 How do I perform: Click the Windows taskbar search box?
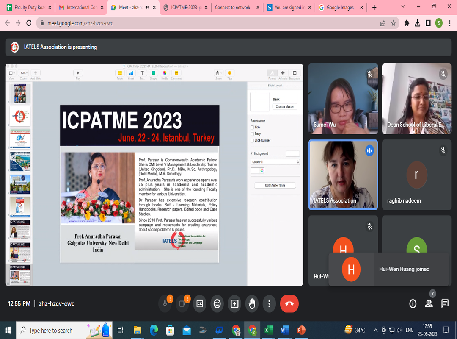tap(51, 330)
